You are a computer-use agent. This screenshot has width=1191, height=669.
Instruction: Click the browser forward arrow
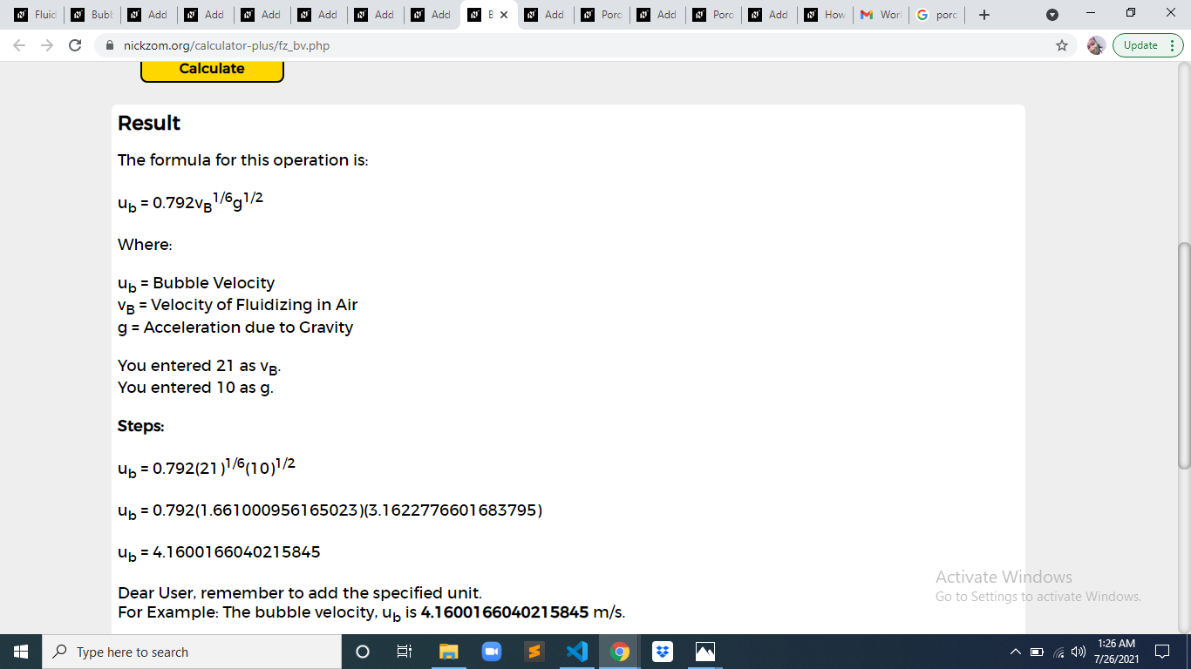coord(47,45)
